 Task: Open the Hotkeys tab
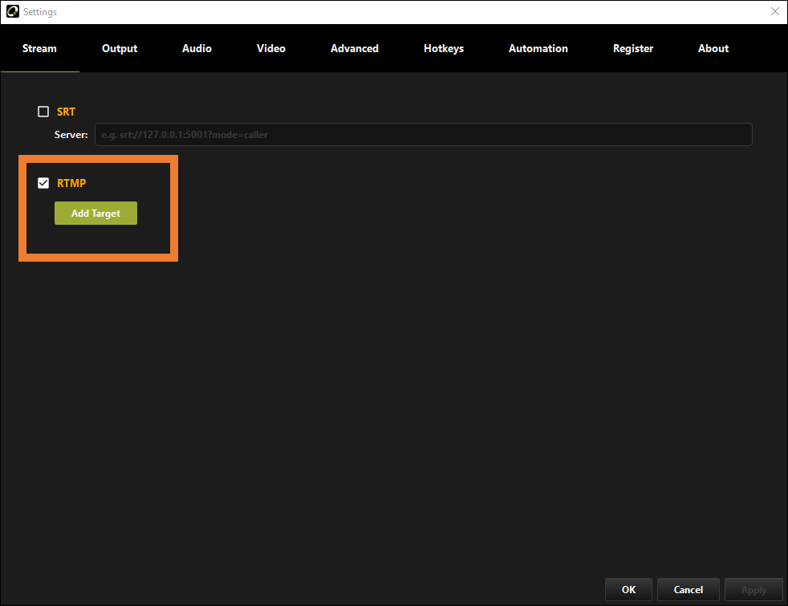click(x=443, y=48)
